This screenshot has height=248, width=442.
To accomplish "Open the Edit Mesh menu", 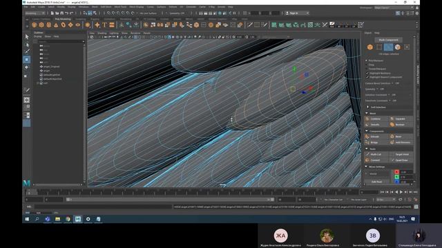I will tap(106, 7).
